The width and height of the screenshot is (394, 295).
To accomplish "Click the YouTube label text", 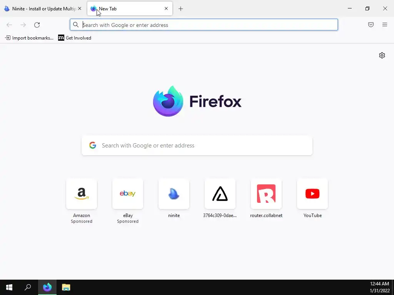I will click(x=312, y=215).
